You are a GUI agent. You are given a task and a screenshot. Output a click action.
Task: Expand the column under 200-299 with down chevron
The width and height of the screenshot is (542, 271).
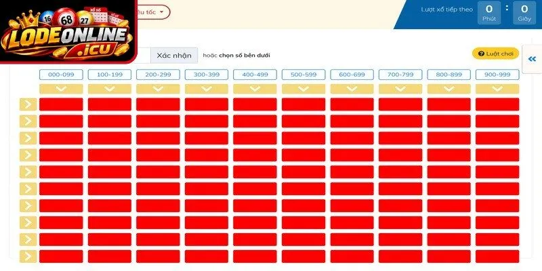pos(158,89)
